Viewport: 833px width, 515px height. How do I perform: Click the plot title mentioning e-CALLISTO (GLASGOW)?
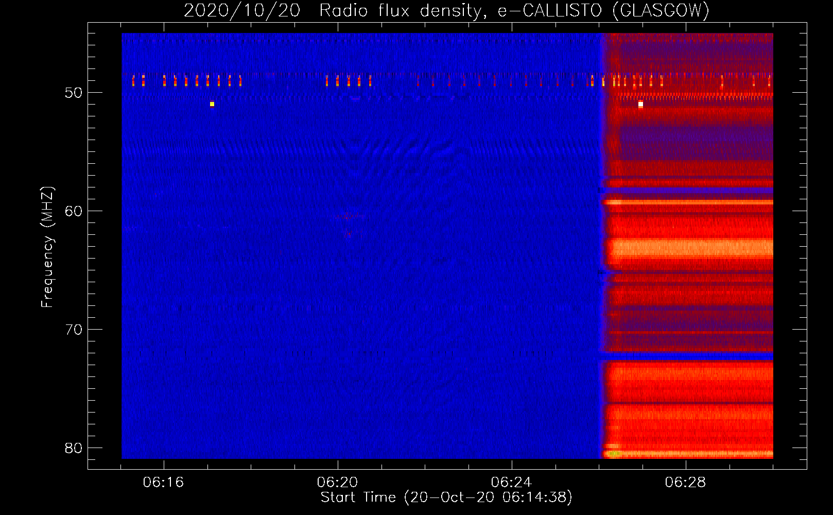pyautogui.click(x=446, y=10)
